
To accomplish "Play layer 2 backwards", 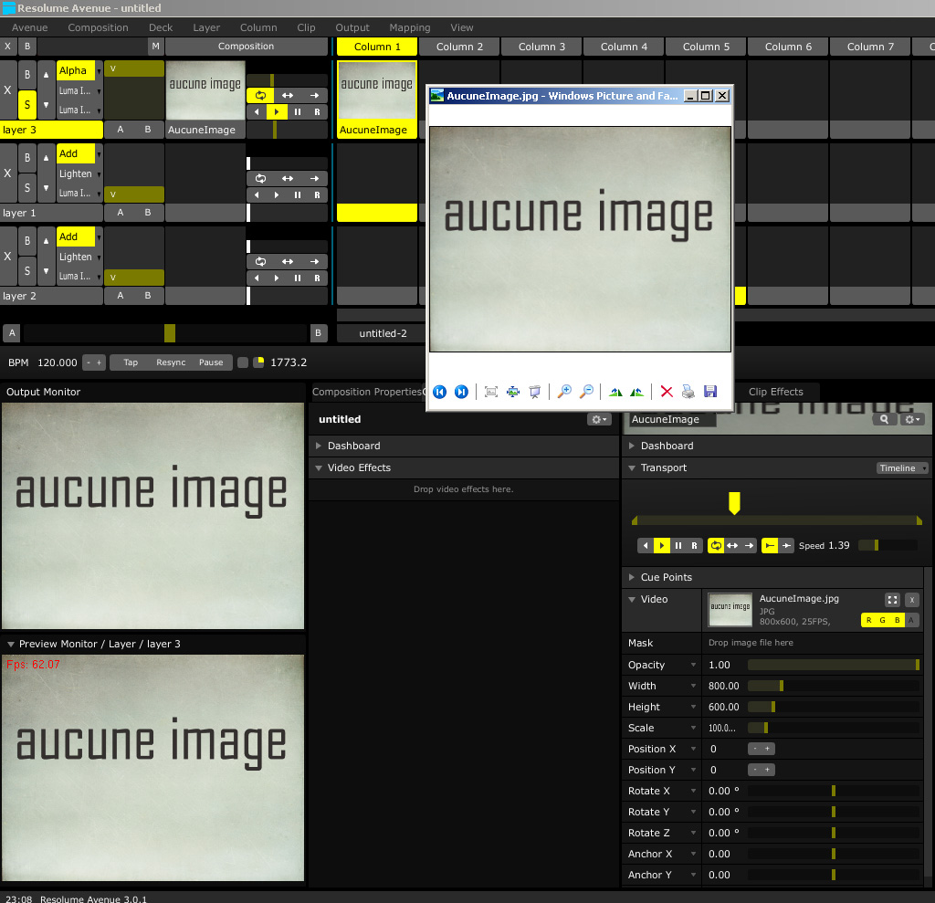I will coord(257,278).
